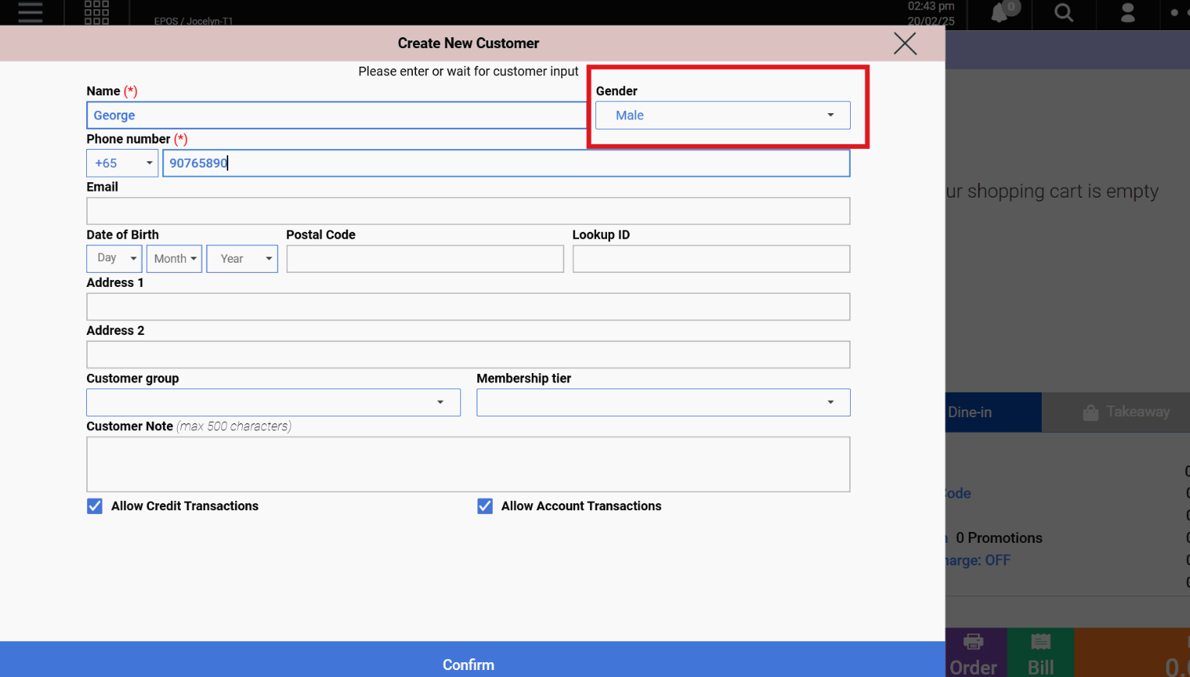The height and width of the screenshot is (677, 1190).
Task: Open the apps grid icon
Action: click(96, 12)
